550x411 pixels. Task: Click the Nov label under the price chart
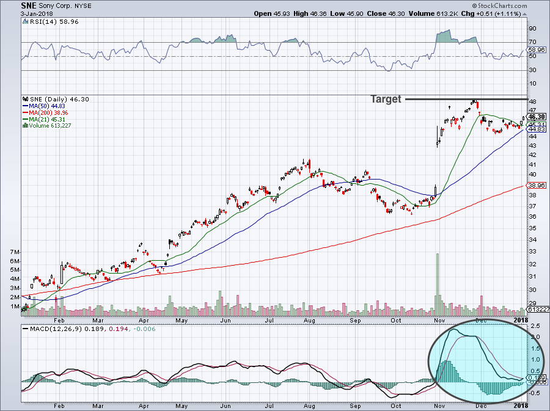(439, 320)
